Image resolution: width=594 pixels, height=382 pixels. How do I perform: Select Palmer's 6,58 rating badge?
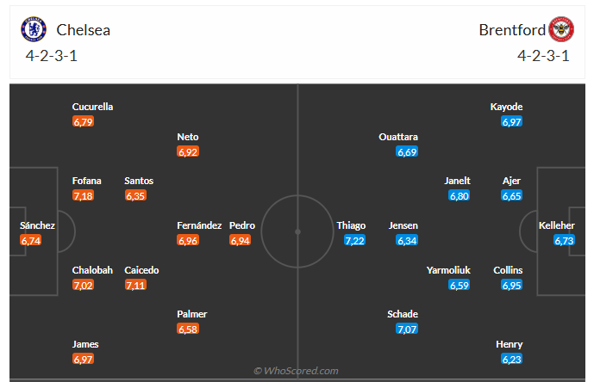pyautogui.click(x=188, y=330)
